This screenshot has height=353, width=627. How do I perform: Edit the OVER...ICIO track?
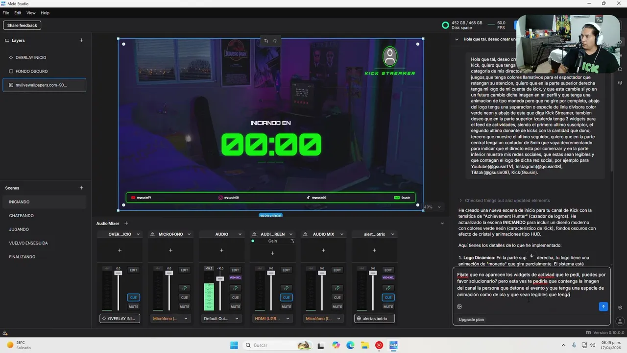coord(133,270)
